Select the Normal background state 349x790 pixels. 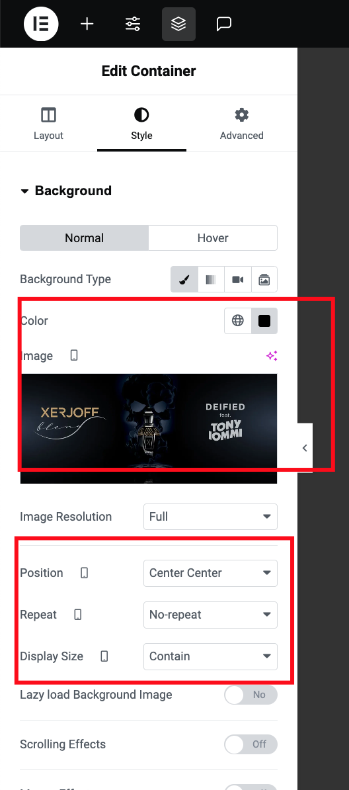[84, 238]
